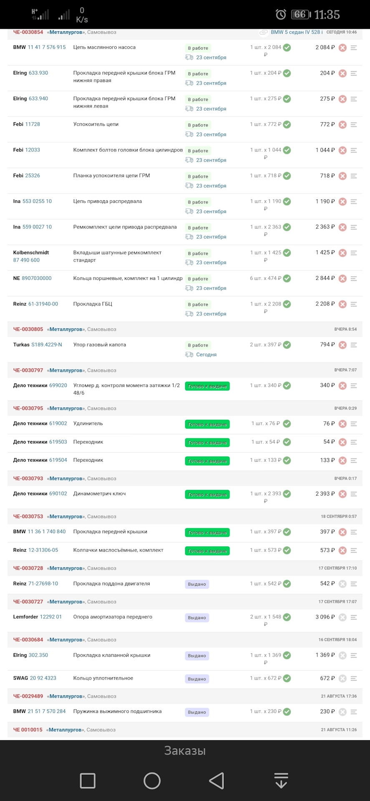
Task: Toggle the green checkmark for Lemforder 12292 01
Action: (x=287, y=617)
